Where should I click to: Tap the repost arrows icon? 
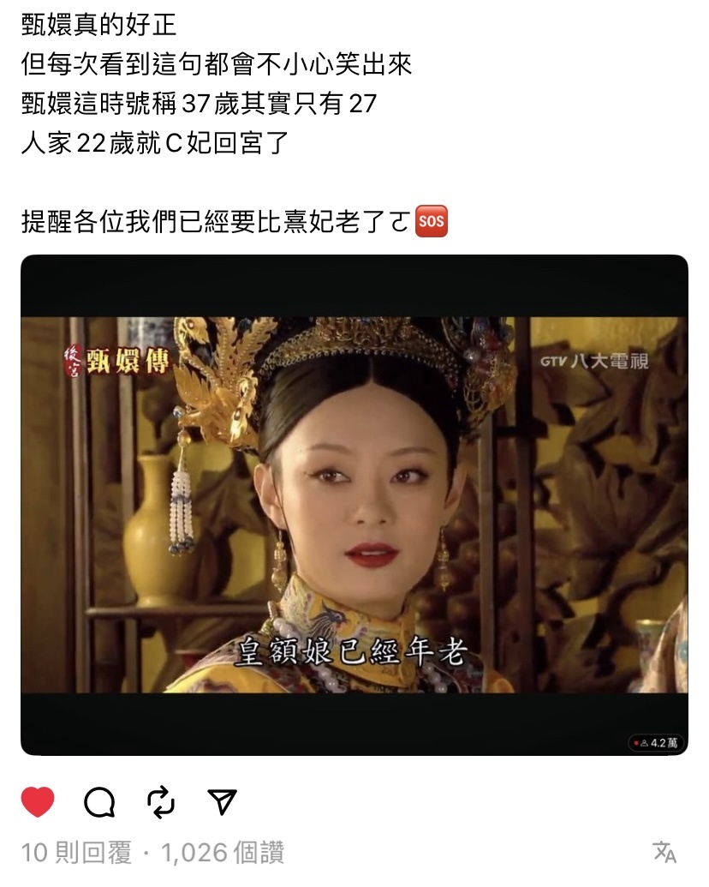pyautogui.click(x=161, y=801)
